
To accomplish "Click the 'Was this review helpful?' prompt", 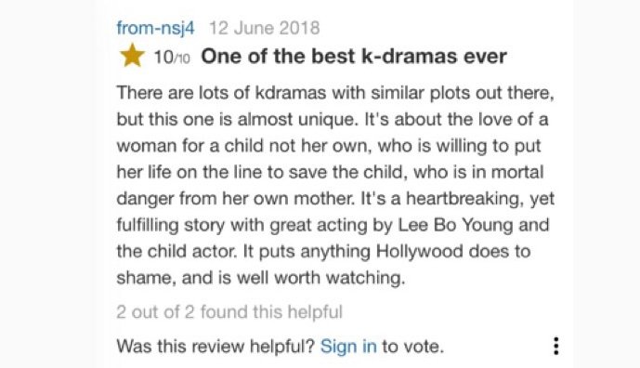I will (216, 347).
